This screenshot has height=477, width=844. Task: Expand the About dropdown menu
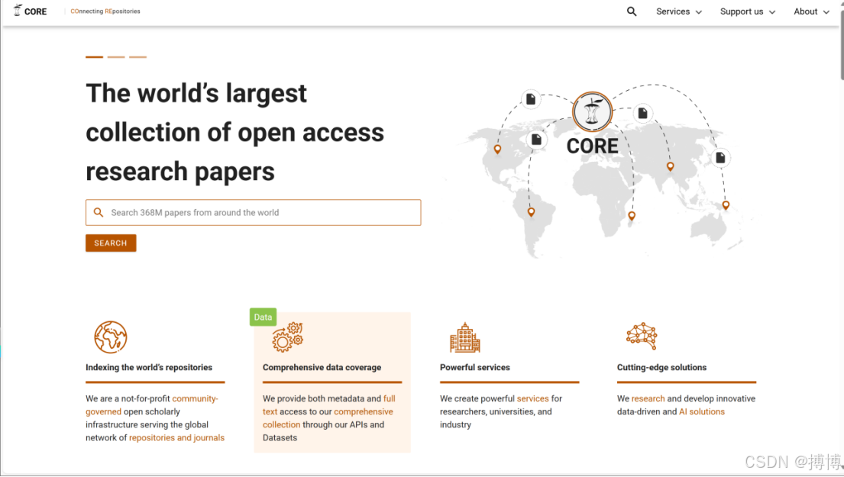pyautogui.click(x=811, y=11)
